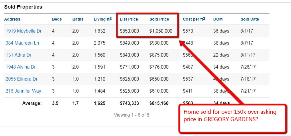Click the Sold Properties heading
Viewport: 291px width, 136px height.
(x=23, y=7)
